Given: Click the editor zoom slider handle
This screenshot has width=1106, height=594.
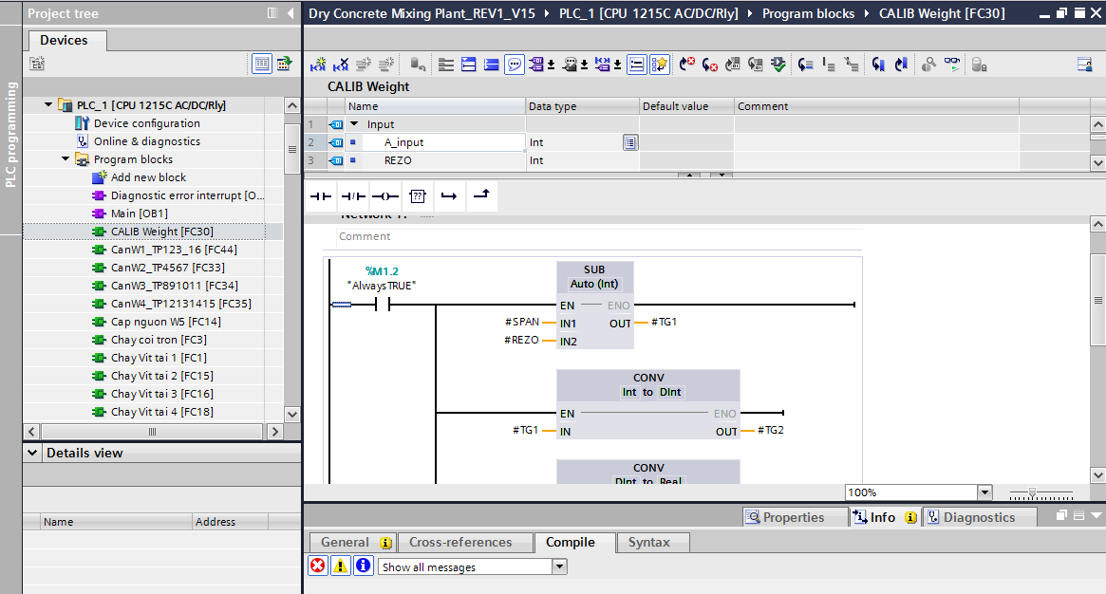Looking at the screenshot, I should (1032, 493).
